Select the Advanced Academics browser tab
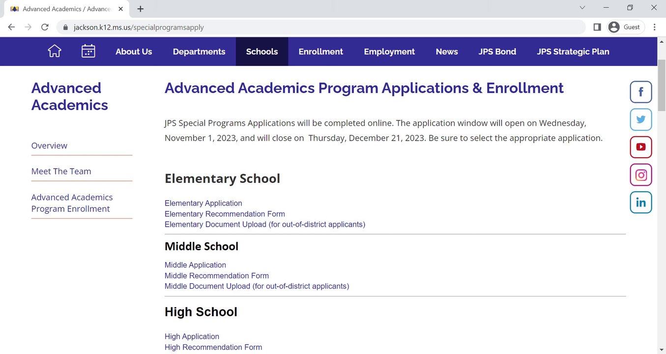Viewport: 666px width, 354px height. (67, 9)
